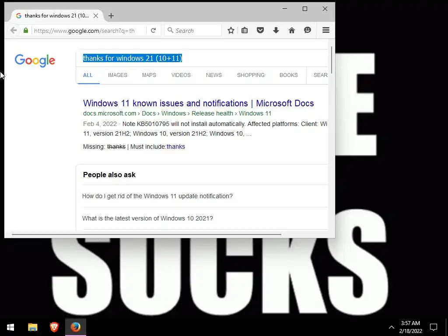
Task: Bookmark this page with the star icon
Action: coord(231,30)
